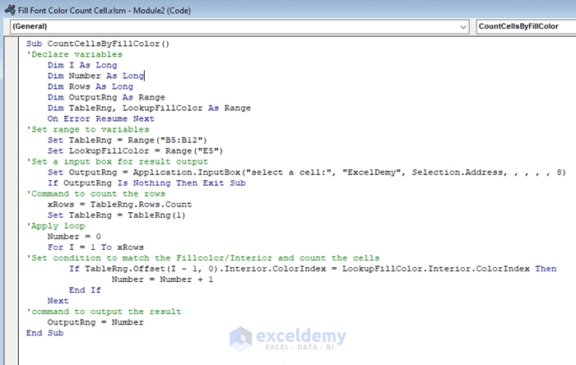576x365 pixels.
Task: Open the (General) object dropdown
Action: point(239,27)
